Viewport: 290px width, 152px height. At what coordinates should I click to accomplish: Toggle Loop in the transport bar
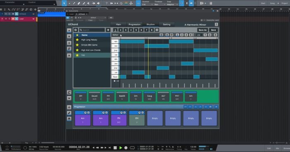point(132,148)
